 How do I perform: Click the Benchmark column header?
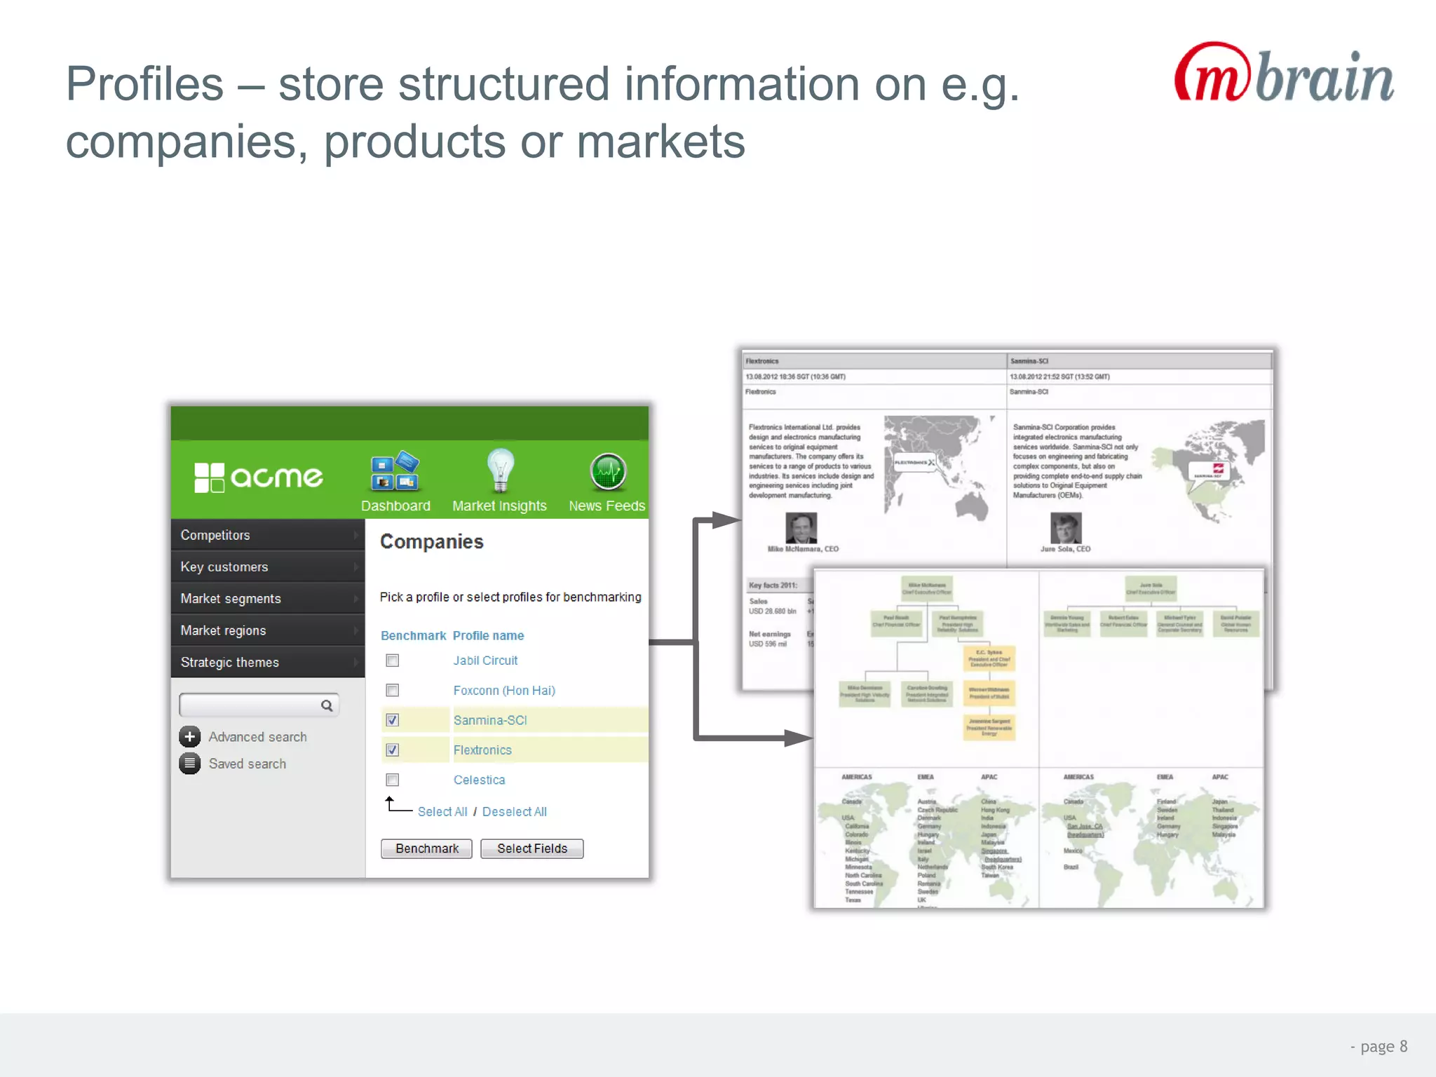[413, 635]
